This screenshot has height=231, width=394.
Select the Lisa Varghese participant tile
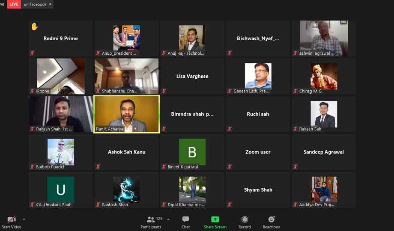click(192, 77)
